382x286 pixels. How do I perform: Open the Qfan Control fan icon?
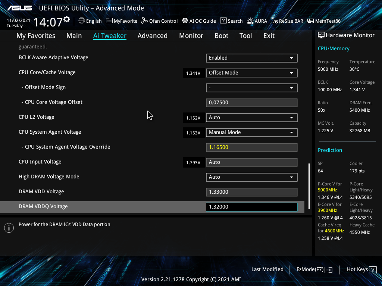click(145, 21)
